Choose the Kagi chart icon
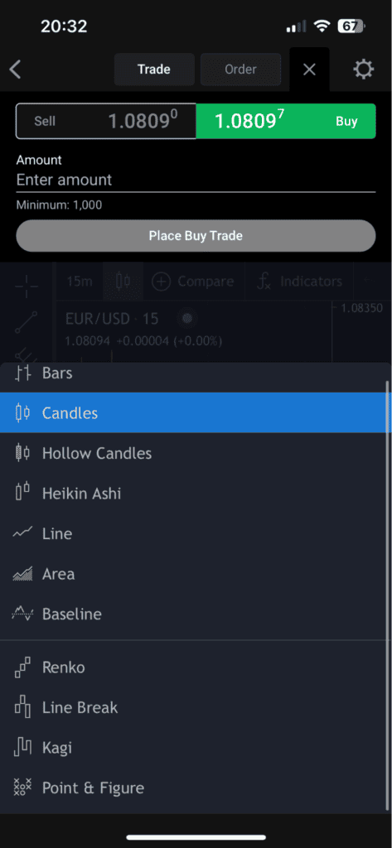This screenshot has height=848, width=392. [x=22, y=748]
